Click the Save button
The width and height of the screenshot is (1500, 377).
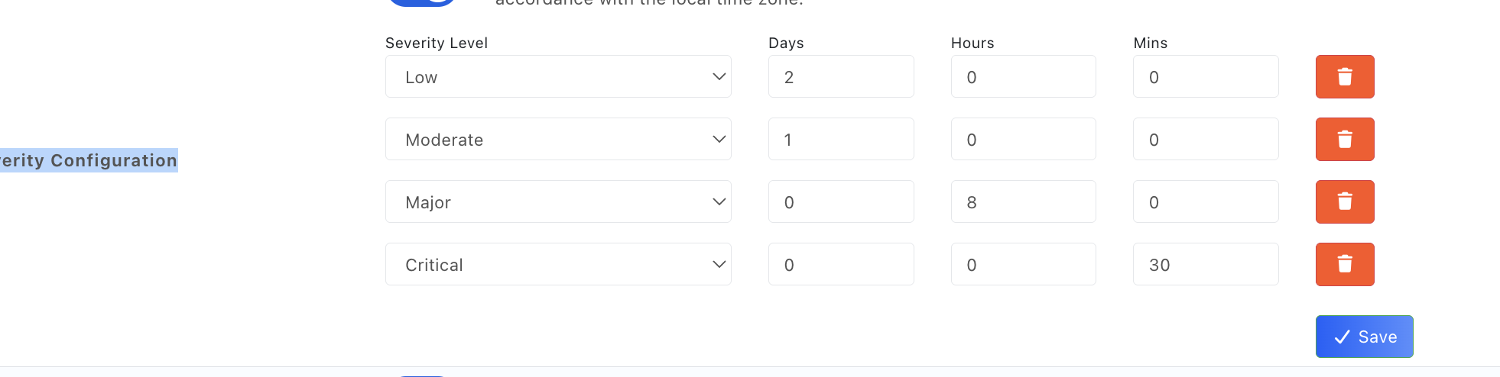coord(1364,337)
